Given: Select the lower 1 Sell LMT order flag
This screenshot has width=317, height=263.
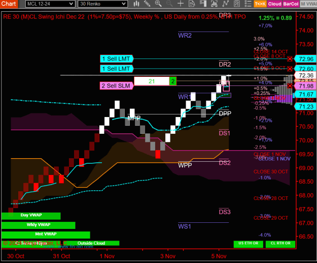Looking at the screenshot, I should click(117, 69).
